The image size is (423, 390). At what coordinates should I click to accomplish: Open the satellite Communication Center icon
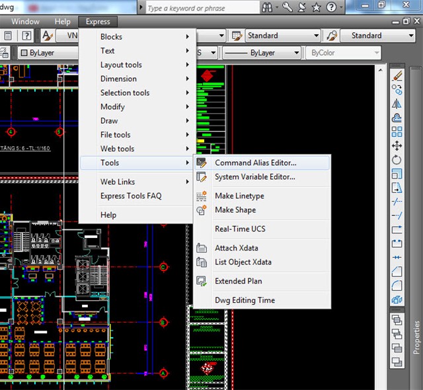(x=302, y=7)
